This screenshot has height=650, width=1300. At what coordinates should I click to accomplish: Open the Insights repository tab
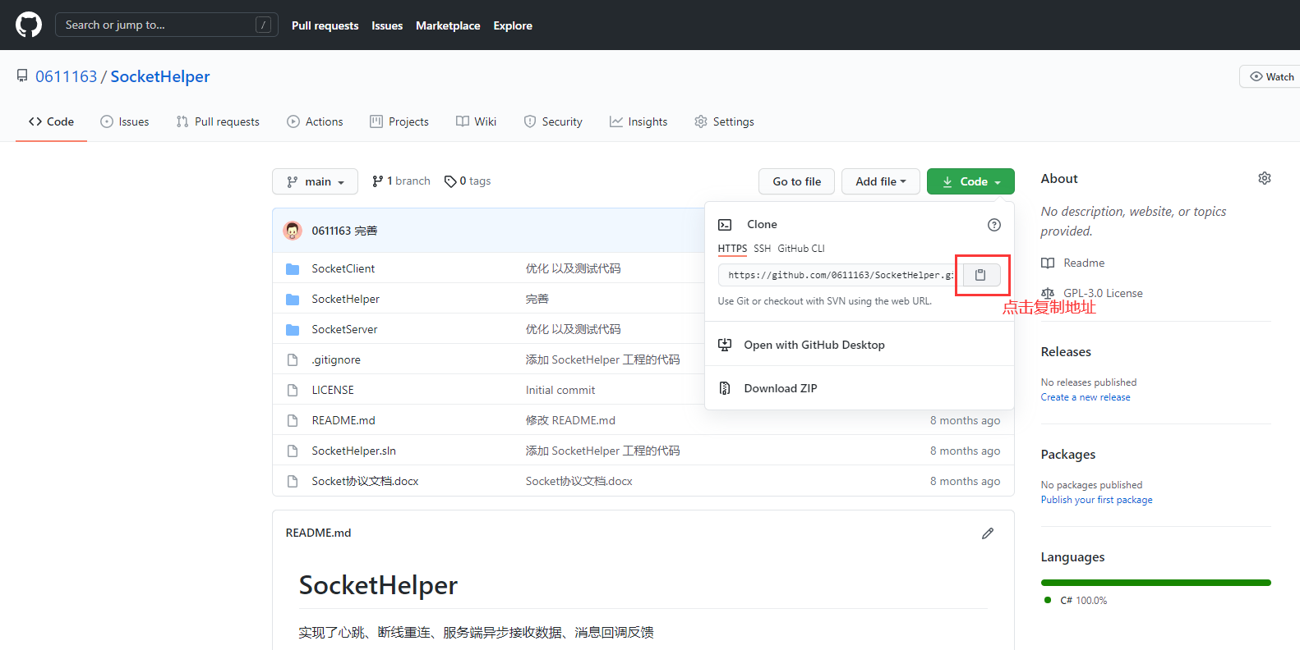(x=638, y=121)
